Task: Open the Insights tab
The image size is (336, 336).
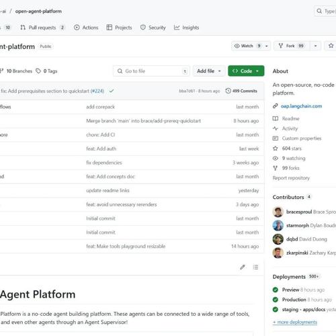Action: (x=186, y=28)
